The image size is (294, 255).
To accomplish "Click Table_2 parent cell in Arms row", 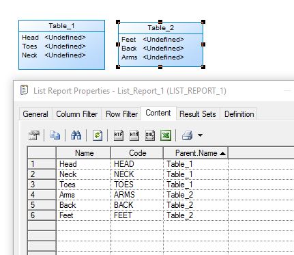I will 196,195.
